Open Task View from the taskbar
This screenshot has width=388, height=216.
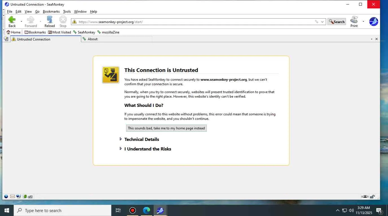tap(118, 210)
